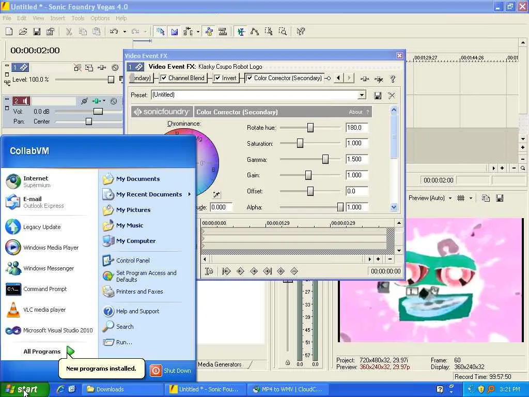Open the Tools menu

point(77,18)
